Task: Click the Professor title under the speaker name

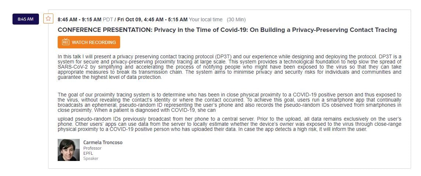Action: click(x=92, y=148)
